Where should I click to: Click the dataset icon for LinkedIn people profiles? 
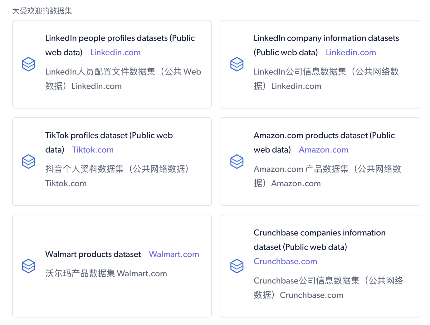pos(28,64)
